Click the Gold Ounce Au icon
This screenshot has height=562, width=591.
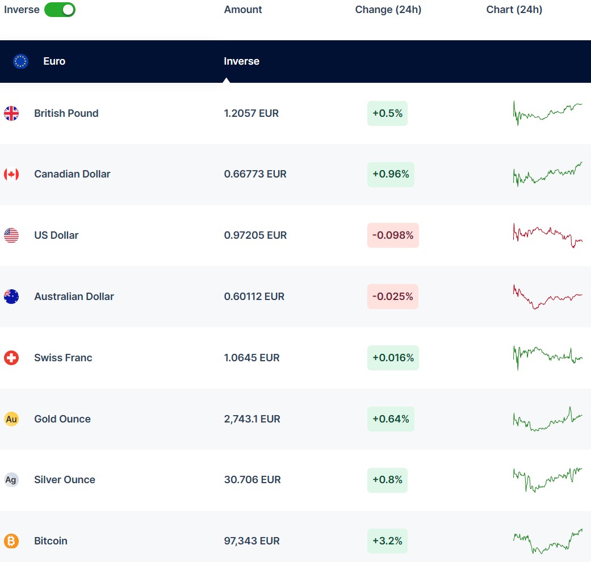(x=11, y=419)
